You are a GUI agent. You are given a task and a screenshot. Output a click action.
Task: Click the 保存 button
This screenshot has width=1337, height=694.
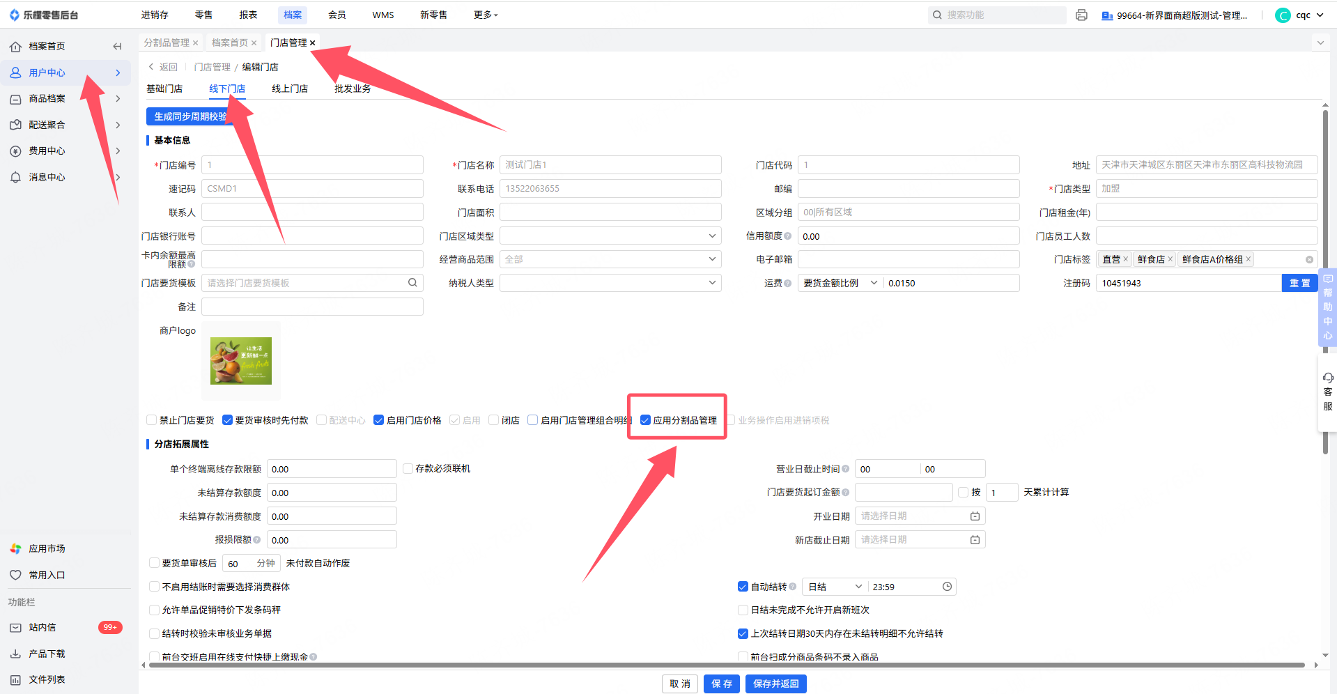722,684
